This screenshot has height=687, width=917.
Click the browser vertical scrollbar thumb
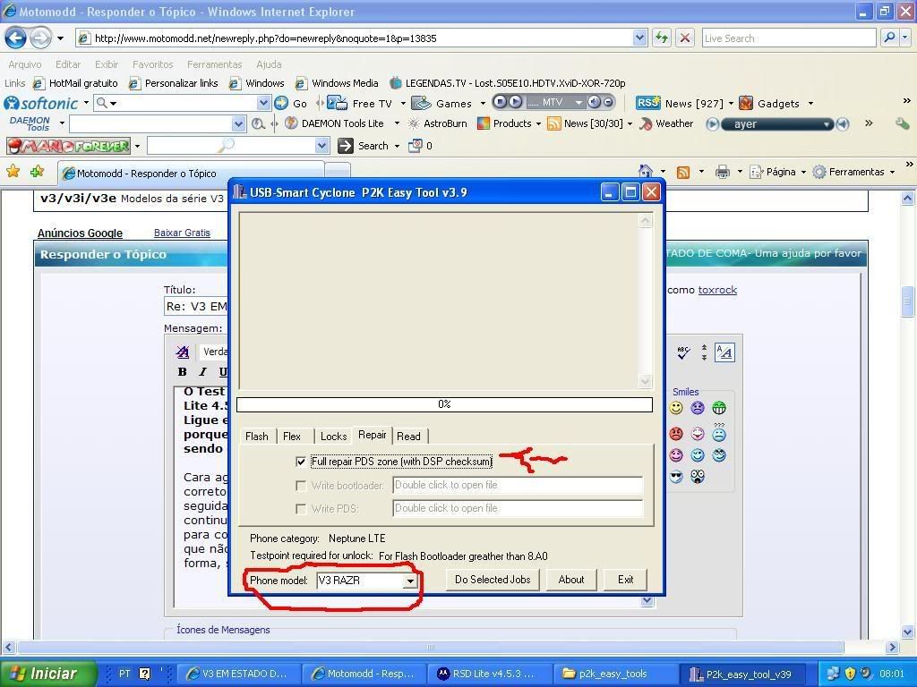[x=908, y=301]
